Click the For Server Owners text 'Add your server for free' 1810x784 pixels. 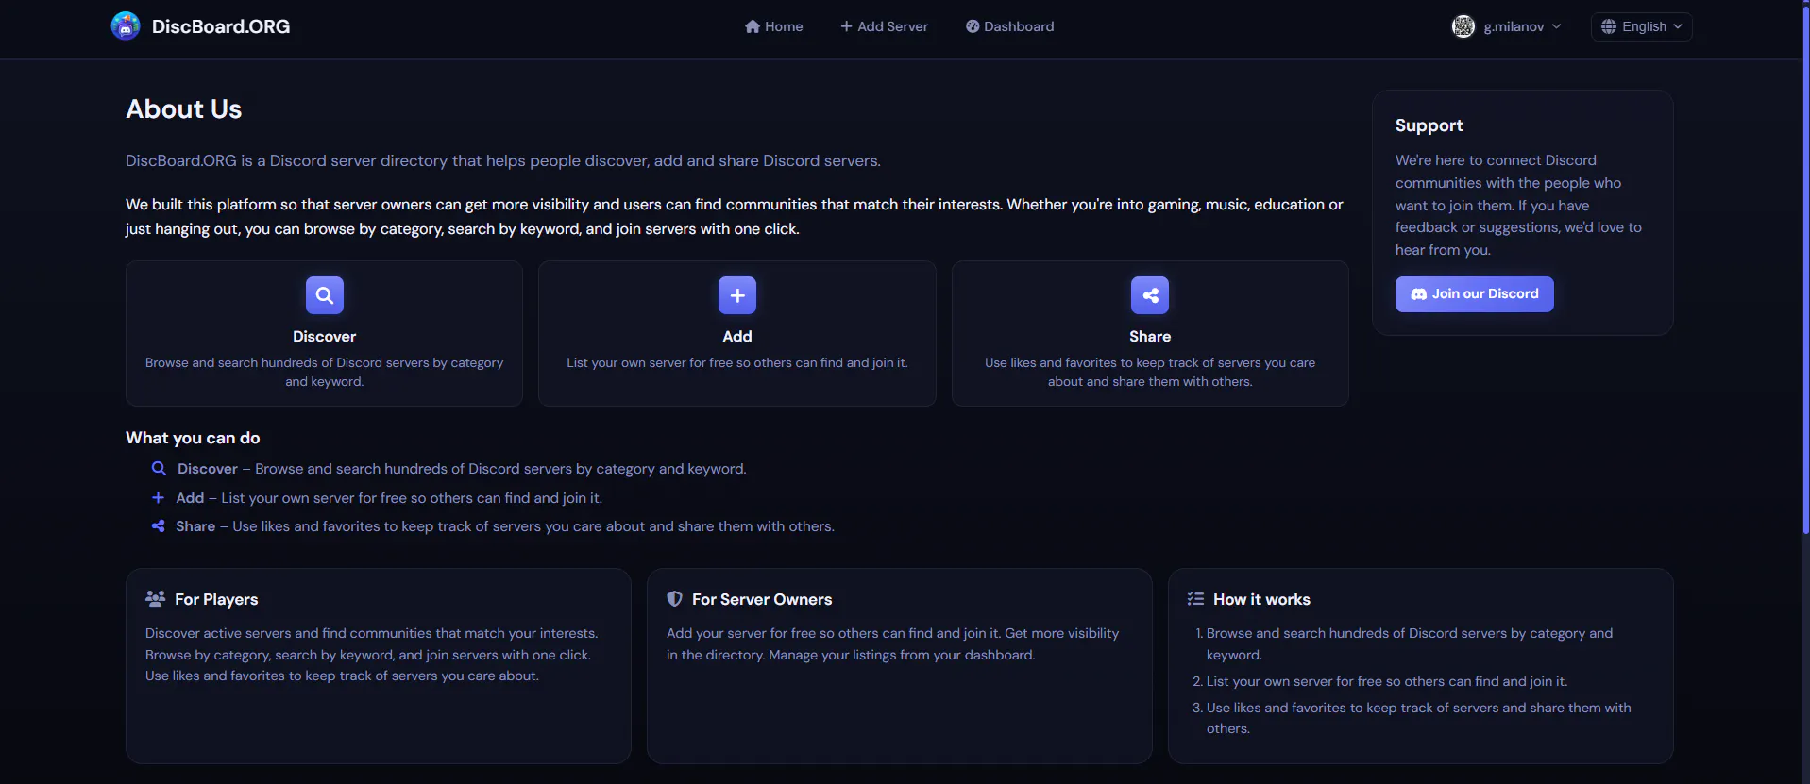893,644
